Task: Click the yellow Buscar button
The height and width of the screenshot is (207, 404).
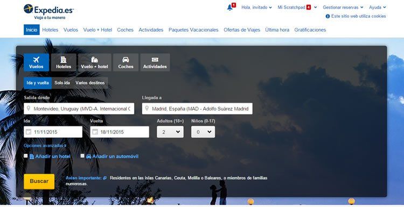Action: pos(39,181)
